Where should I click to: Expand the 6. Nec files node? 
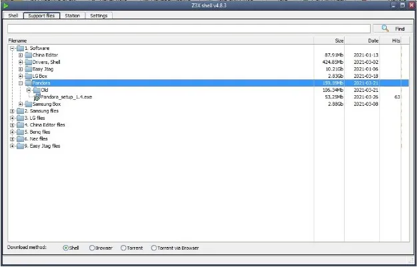click(x=12, y=139)
